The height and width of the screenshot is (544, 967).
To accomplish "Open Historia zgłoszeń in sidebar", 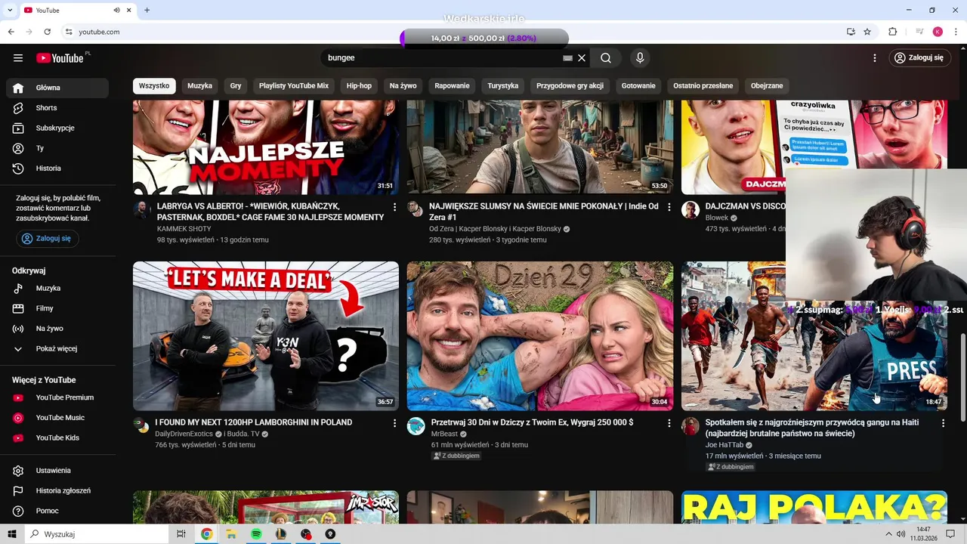I will (x=57, y=490).
